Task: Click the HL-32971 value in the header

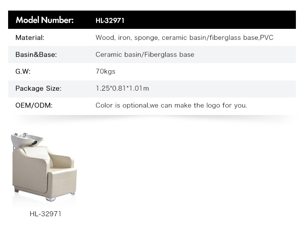Action: (x=110, y=20)
